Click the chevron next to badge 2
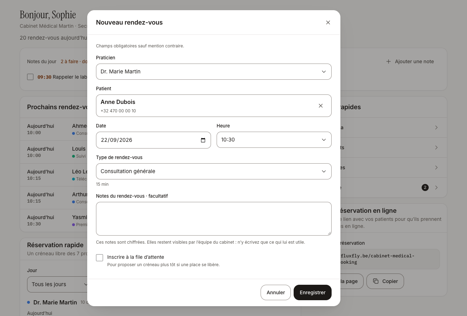 coord(436,187)
